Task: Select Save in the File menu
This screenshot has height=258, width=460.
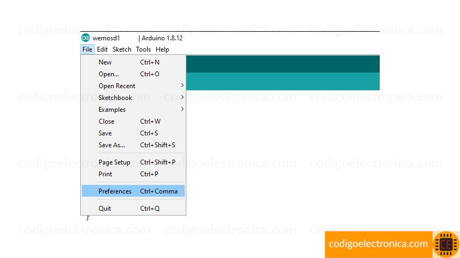Action: click(133, 133)
